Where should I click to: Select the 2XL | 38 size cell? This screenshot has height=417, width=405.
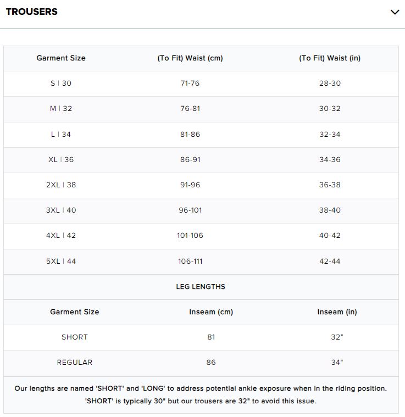(61, 185)
